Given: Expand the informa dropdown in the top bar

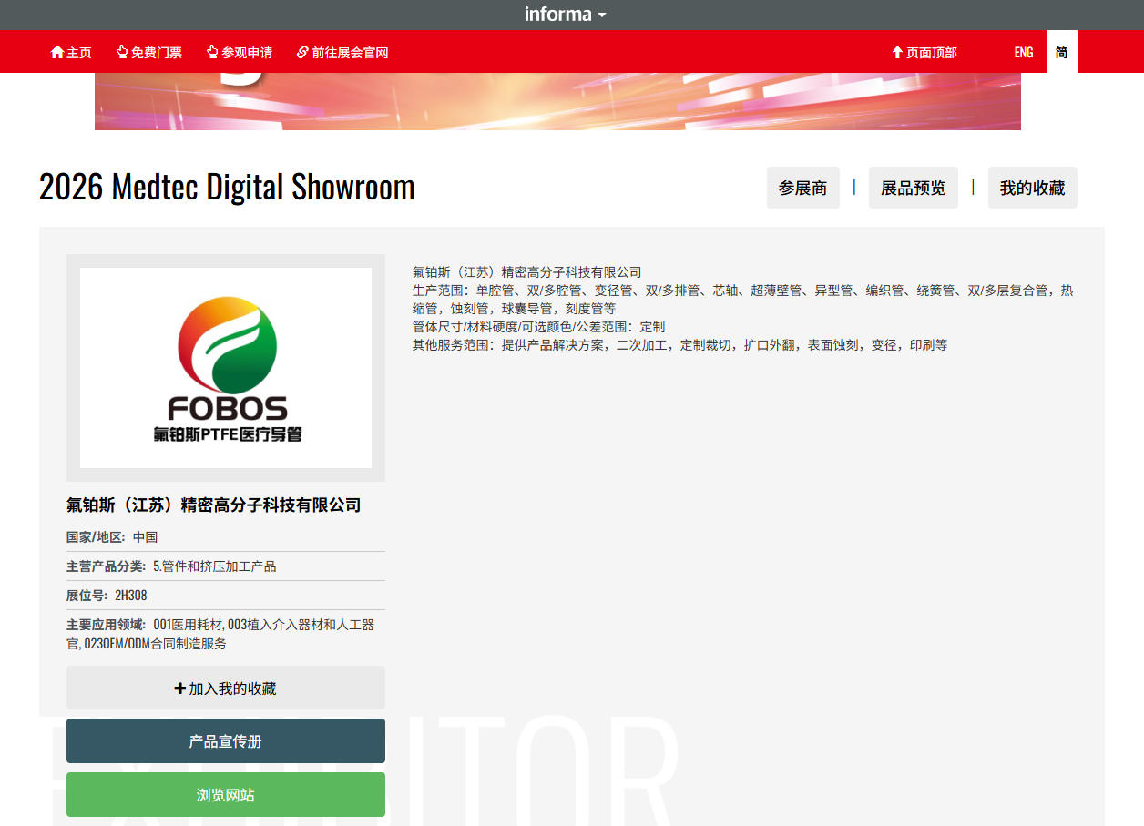Looking at the screenshot, I should [x=565, y=15].
